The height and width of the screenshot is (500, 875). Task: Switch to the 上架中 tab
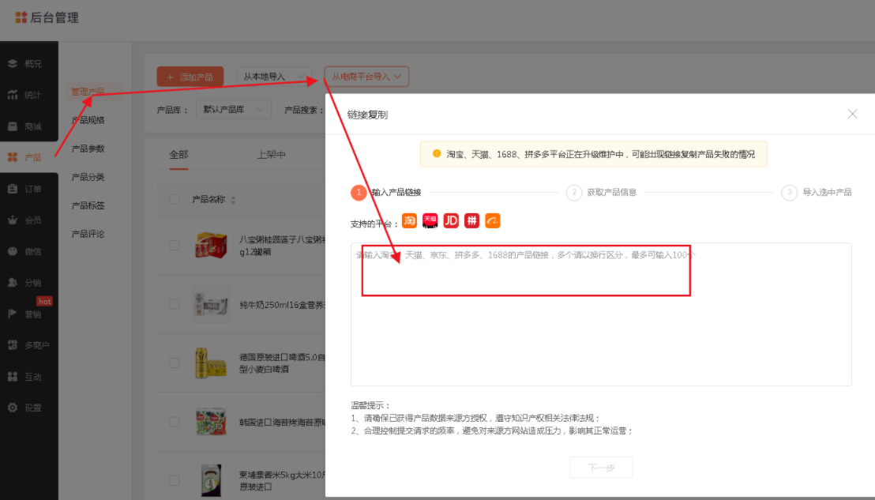271,155
